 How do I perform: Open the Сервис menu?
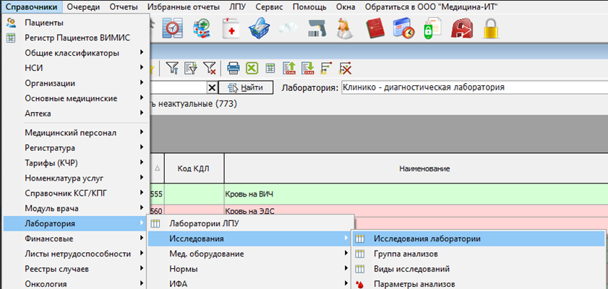point(270,7)
